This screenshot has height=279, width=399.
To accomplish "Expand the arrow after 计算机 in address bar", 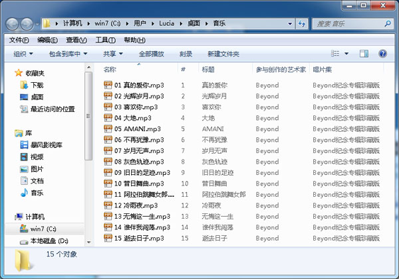I will (88, 24).
